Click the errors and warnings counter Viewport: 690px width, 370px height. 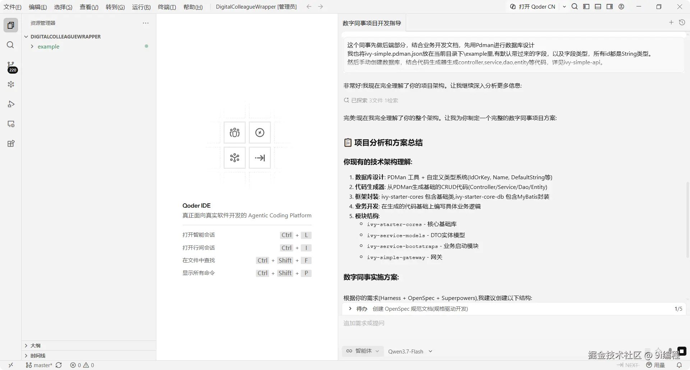pyautogui.click(x=82, y=365)
